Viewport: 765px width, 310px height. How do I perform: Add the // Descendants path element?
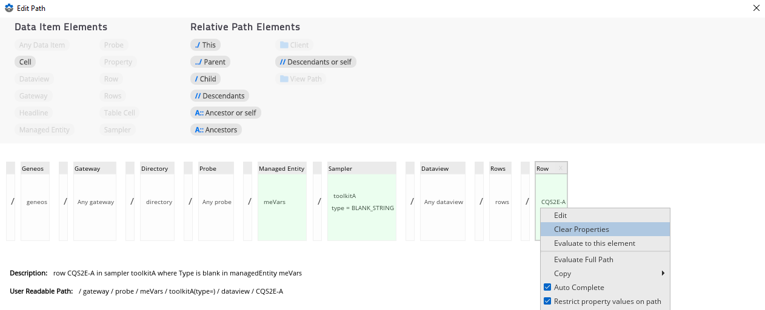click(219, 96)
